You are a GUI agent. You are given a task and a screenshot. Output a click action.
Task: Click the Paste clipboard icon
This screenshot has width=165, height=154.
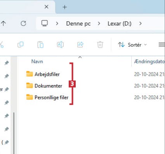40,44
